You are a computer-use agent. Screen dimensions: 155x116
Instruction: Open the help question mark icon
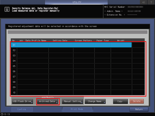tap(151, 2)
